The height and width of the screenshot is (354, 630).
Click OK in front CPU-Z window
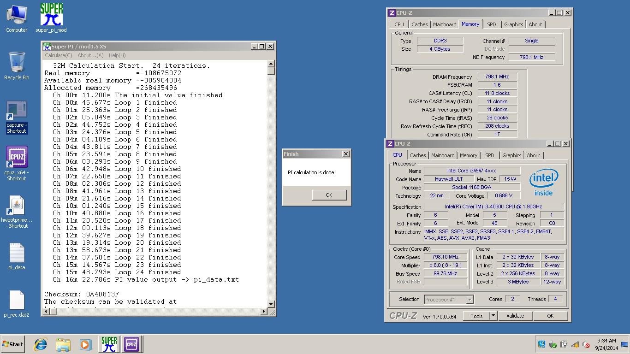pyautogui.click(x=550, y=316)
